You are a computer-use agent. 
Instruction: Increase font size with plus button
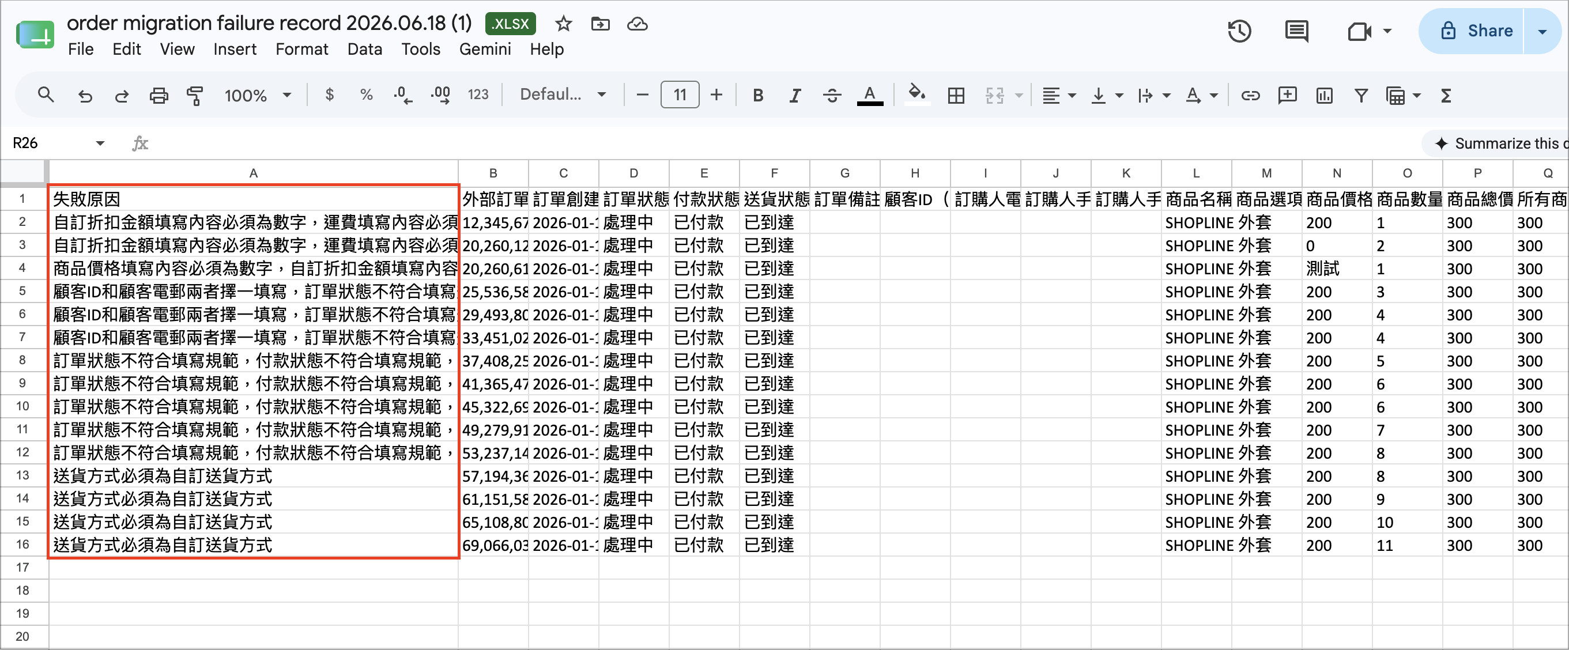point(716,95)
